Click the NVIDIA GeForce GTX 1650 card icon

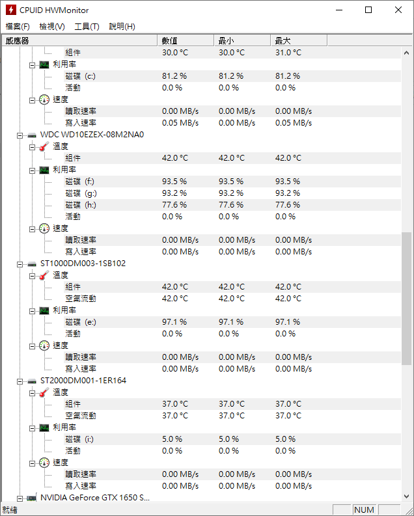coord(32,498)
